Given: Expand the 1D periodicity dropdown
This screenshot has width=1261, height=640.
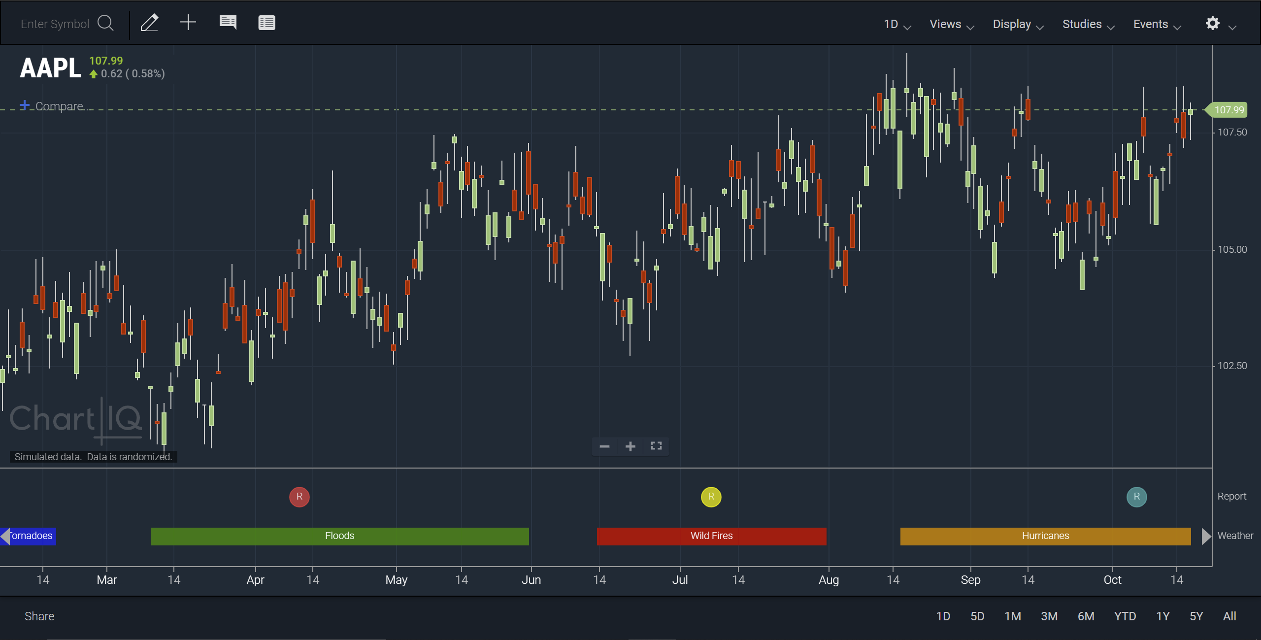Looking at the screenshot, I should (x=897, y=24).
